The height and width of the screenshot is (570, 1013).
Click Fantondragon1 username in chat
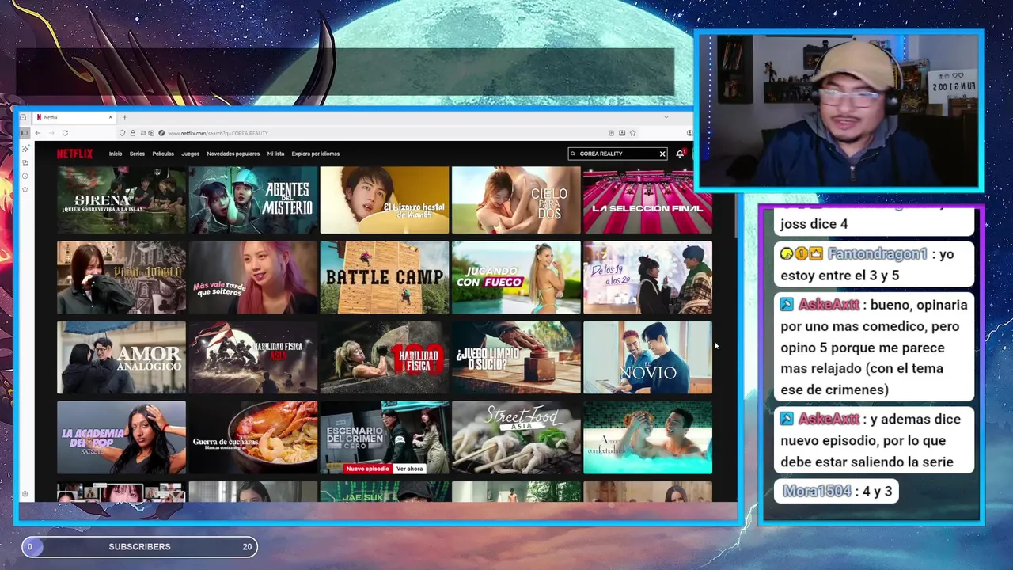877,254
